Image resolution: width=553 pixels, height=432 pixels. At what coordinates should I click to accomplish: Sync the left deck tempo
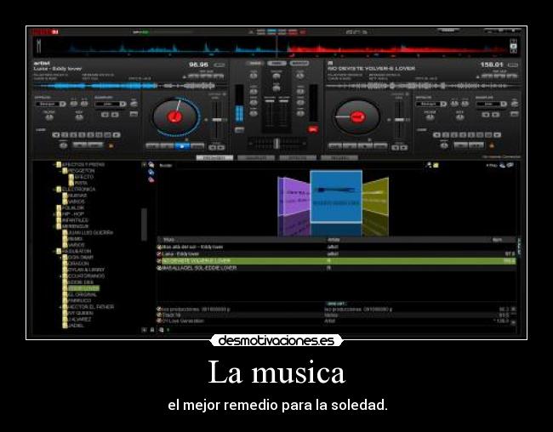pyautogui.click(x=197, y=146)
